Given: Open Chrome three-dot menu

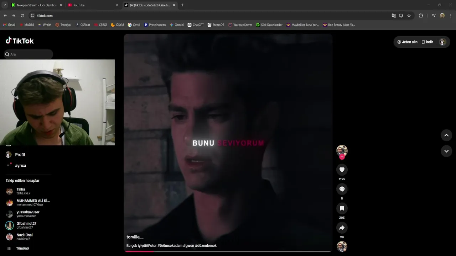Looking at the screenshot, I should tap(451, 16).
